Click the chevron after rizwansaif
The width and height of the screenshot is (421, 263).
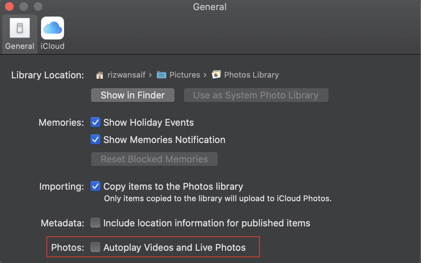[x=150, y=75]
